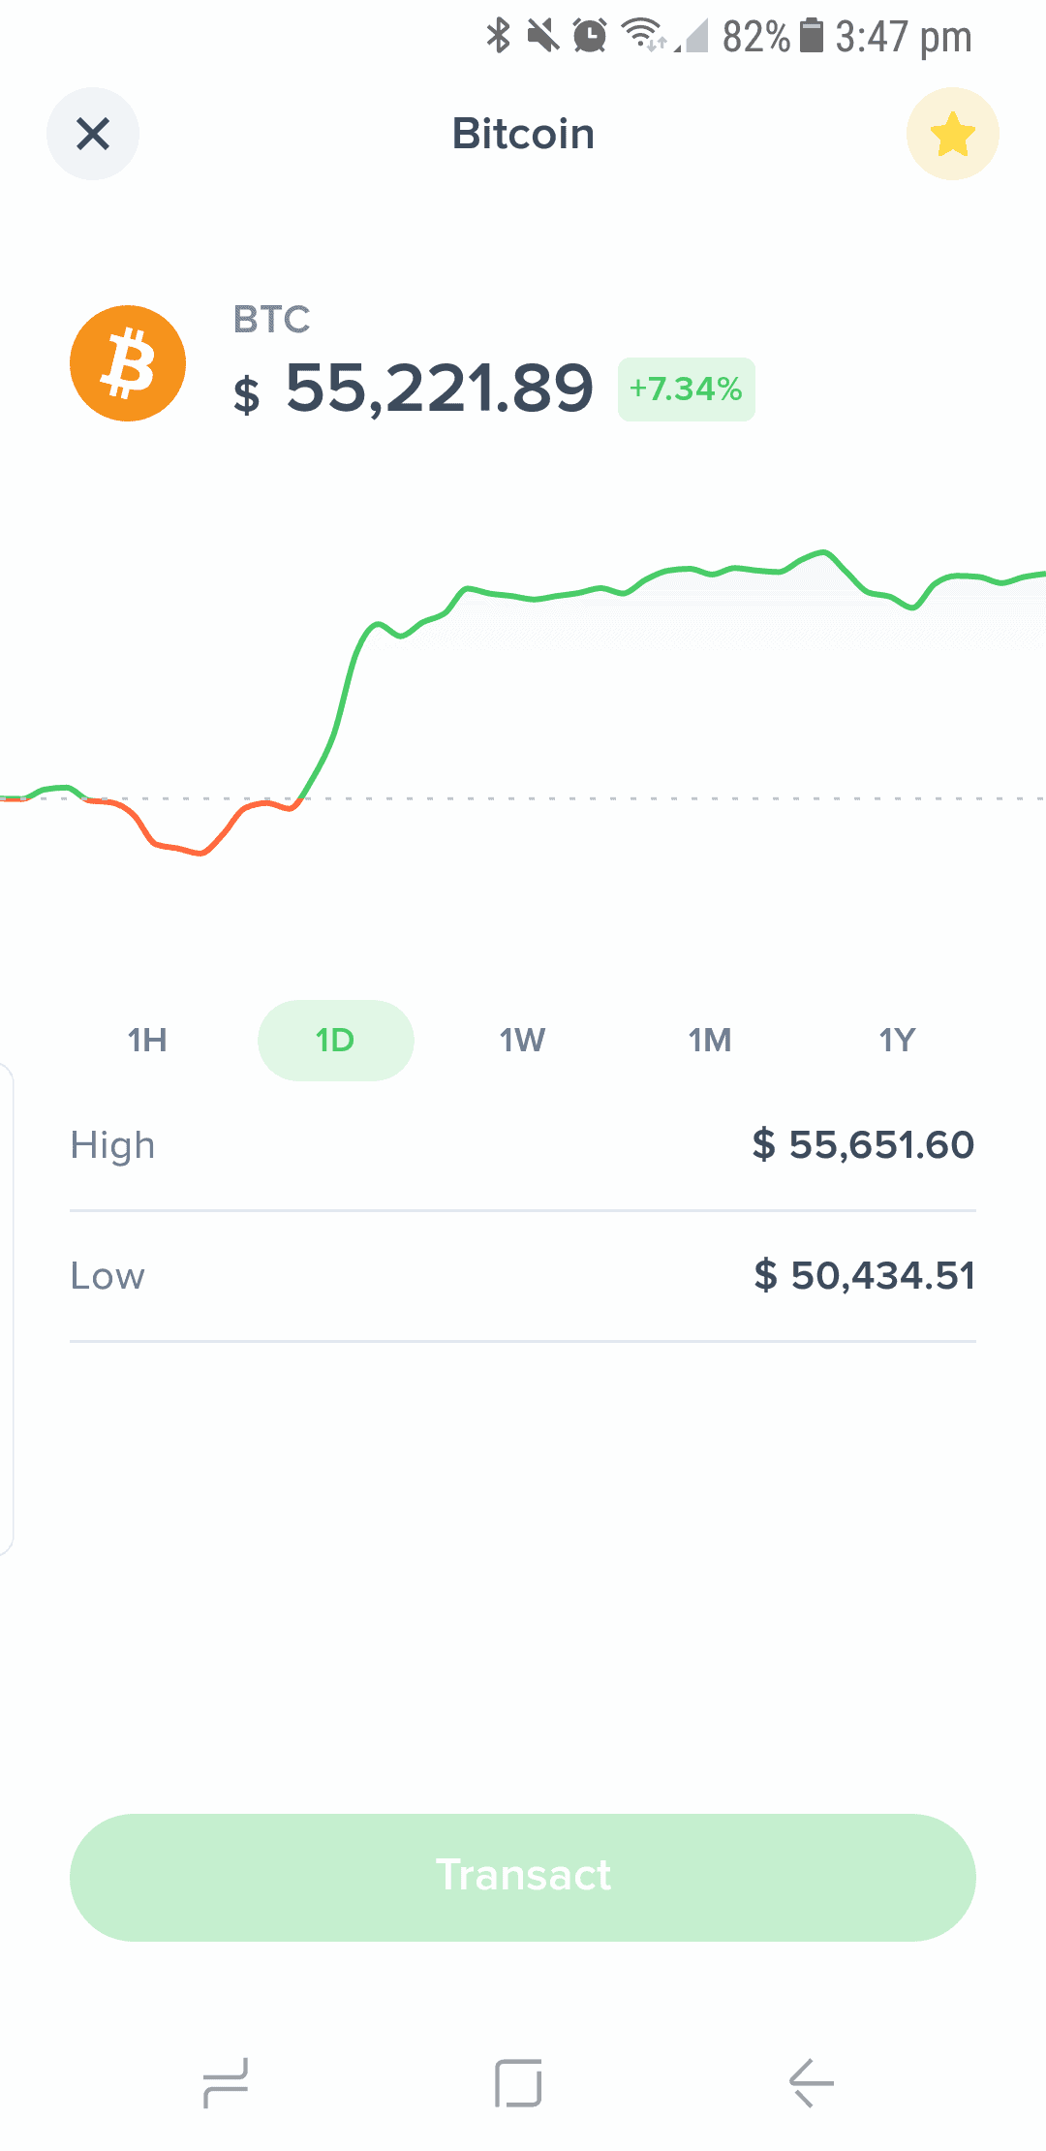The image size is (1046, 2151).
Task: Tap the peak of the price chart
Action: pyautogui.click(x=824, y=551)
